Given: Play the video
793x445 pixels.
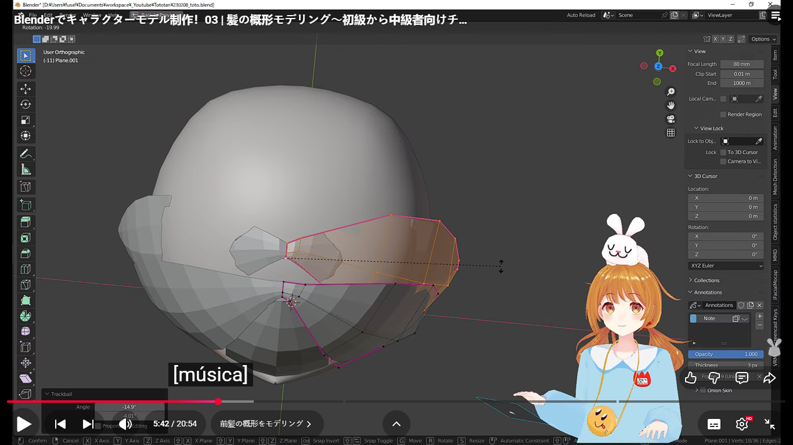Looking at the screenshot, I should pyautogui.click(x=24, y=424).
